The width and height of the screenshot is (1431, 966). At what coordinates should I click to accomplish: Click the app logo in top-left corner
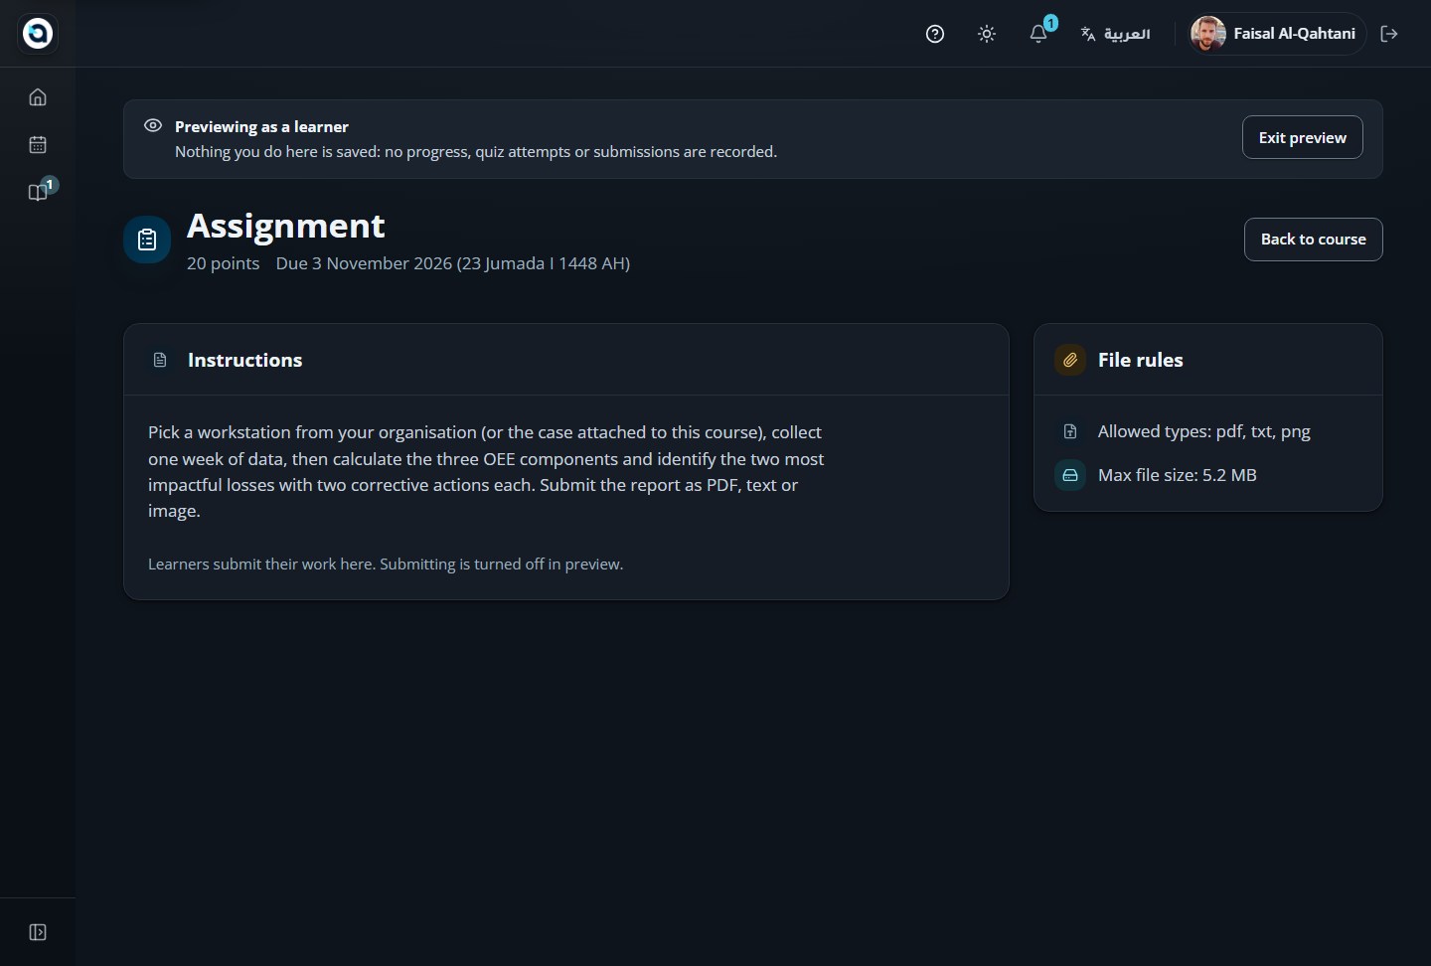tap(38, 33)
